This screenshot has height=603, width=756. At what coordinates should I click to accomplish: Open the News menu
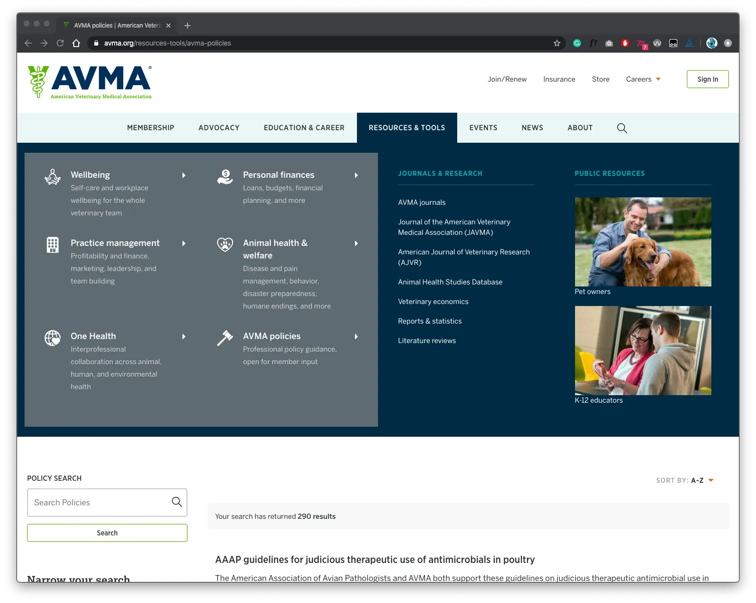pos(532,128)
